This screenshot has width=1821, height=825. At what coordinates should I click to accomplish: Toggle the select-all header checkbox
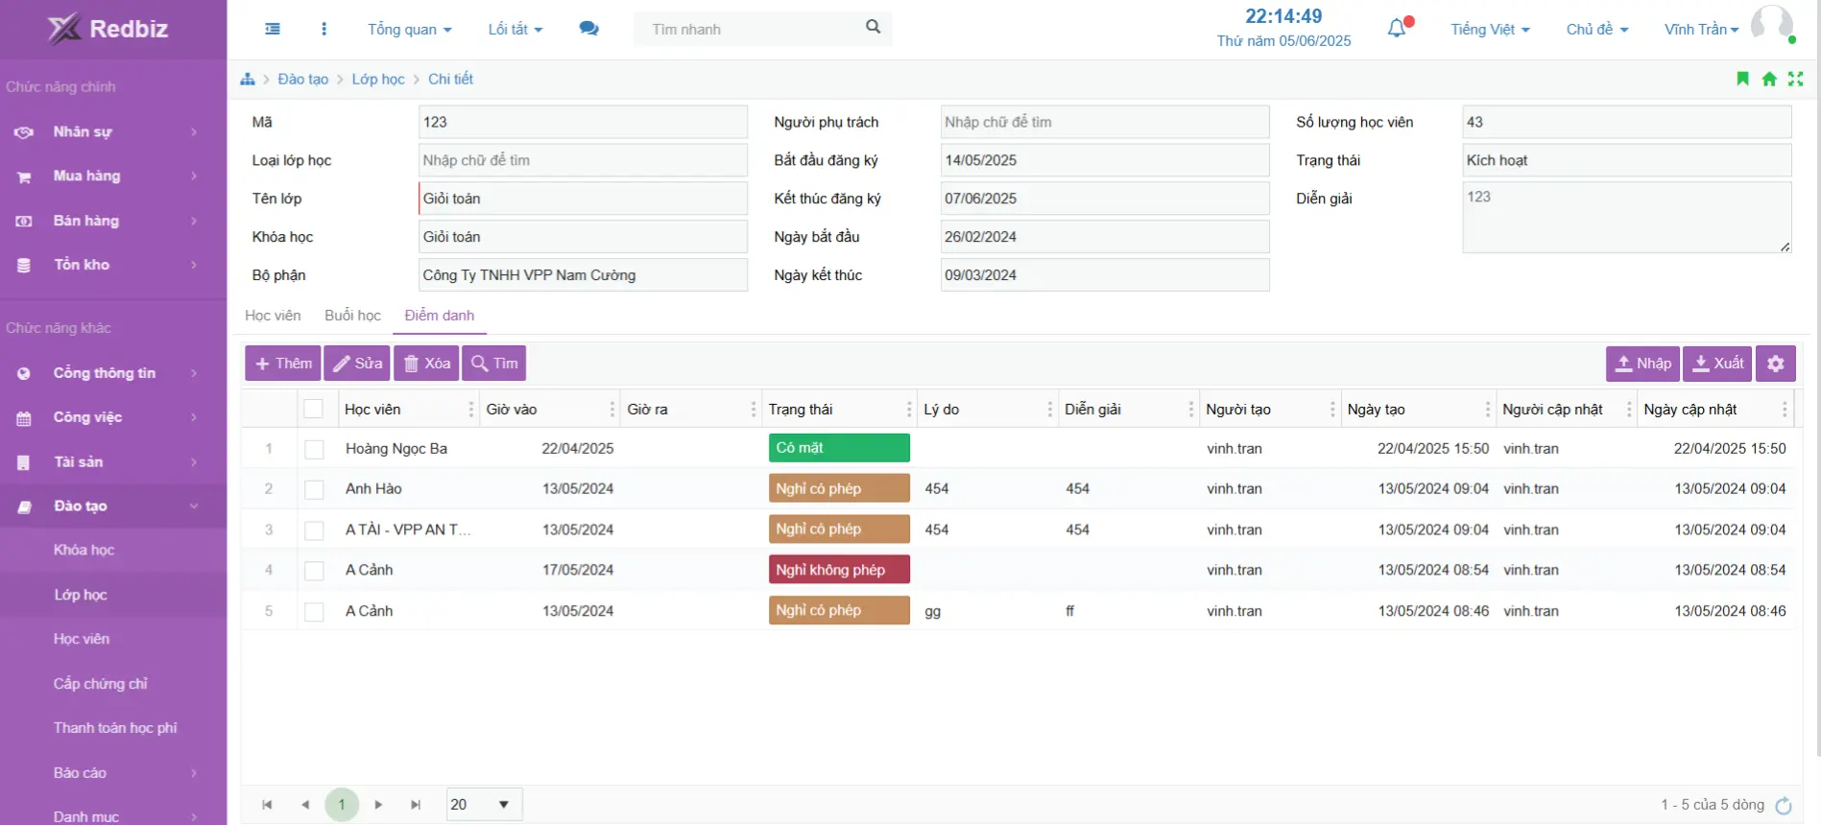[313, 410]
